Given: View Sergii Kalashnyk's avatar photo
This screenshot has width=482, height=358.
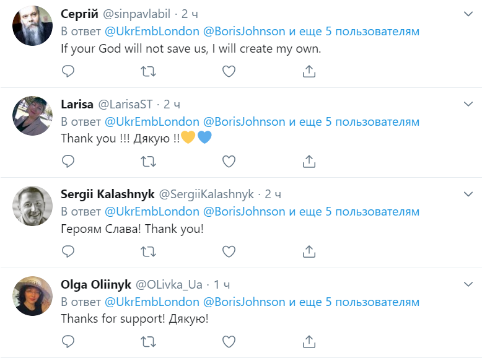Looking at the screenshot, I should (32, 206).
